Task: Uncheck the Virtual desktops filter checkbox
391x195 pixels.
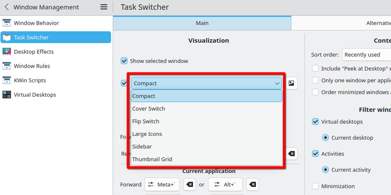Action: coord(316,122)
